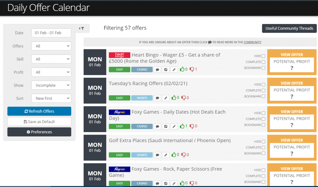Thumbs down Rock, Paper Scissors offer

(x=192, y=183)
